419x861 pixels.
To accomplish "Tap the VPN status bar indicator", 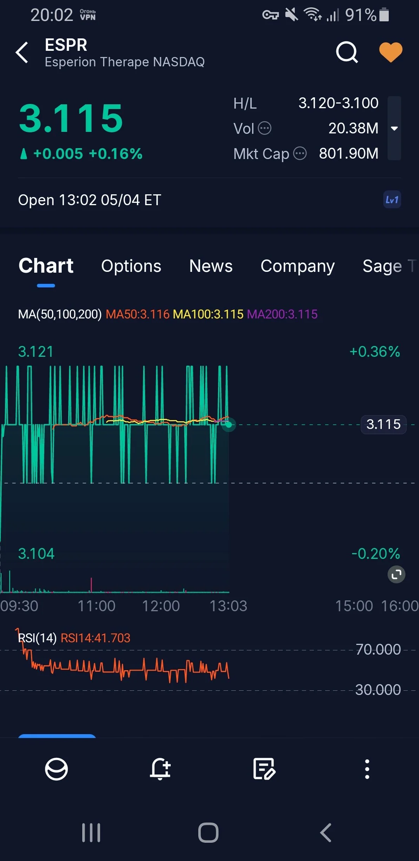I will coord(88,15).
